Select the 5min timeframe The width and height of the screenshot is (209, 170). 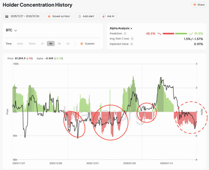pos(20,44)
